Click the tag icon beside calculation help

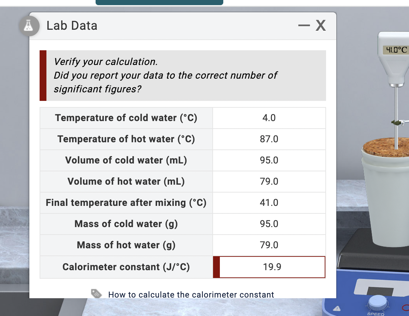click(x=96, y=293)
